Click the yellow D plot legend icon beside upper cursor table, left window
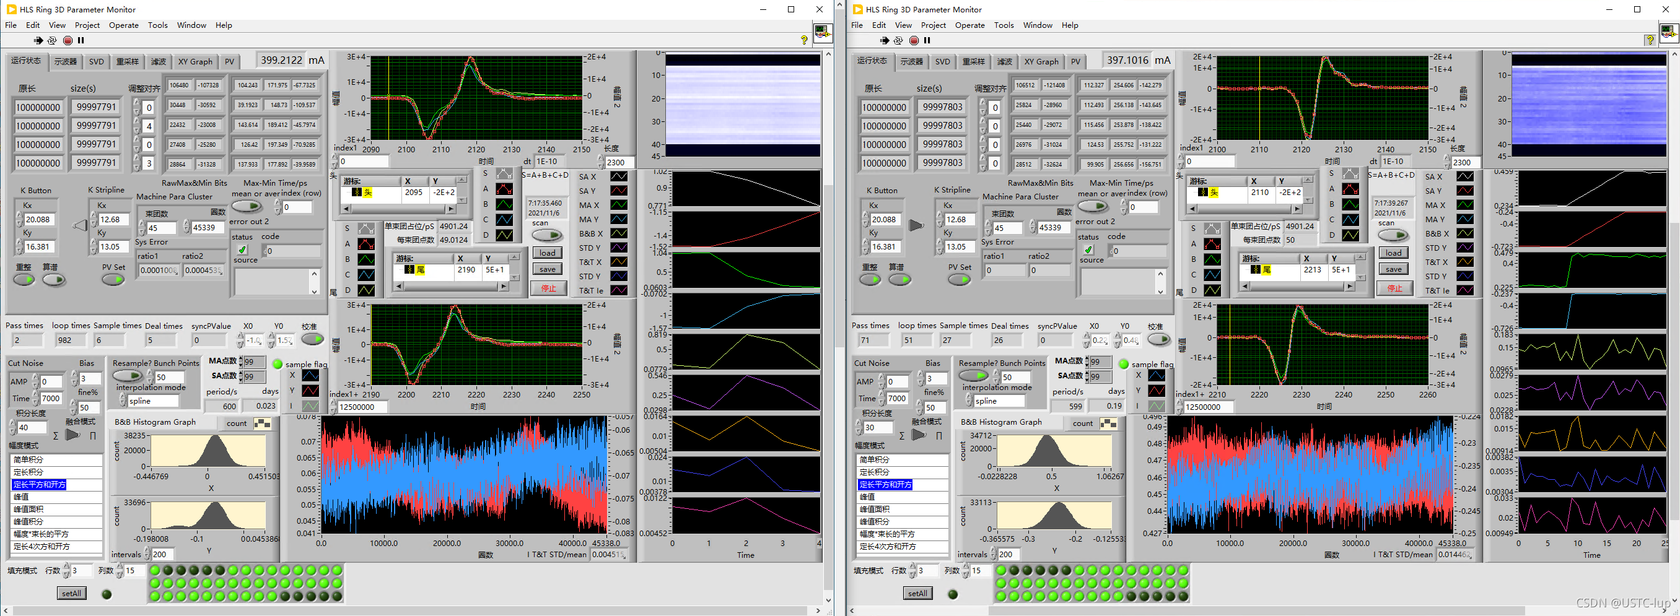Viewport: 1680px width, 616px height. pyautogui.click(x=504, y=235)
